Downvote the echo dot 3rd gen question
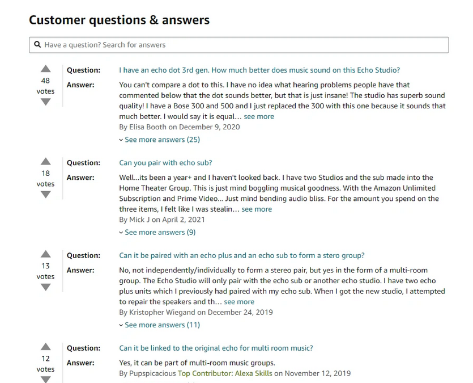 pos(45,102)
